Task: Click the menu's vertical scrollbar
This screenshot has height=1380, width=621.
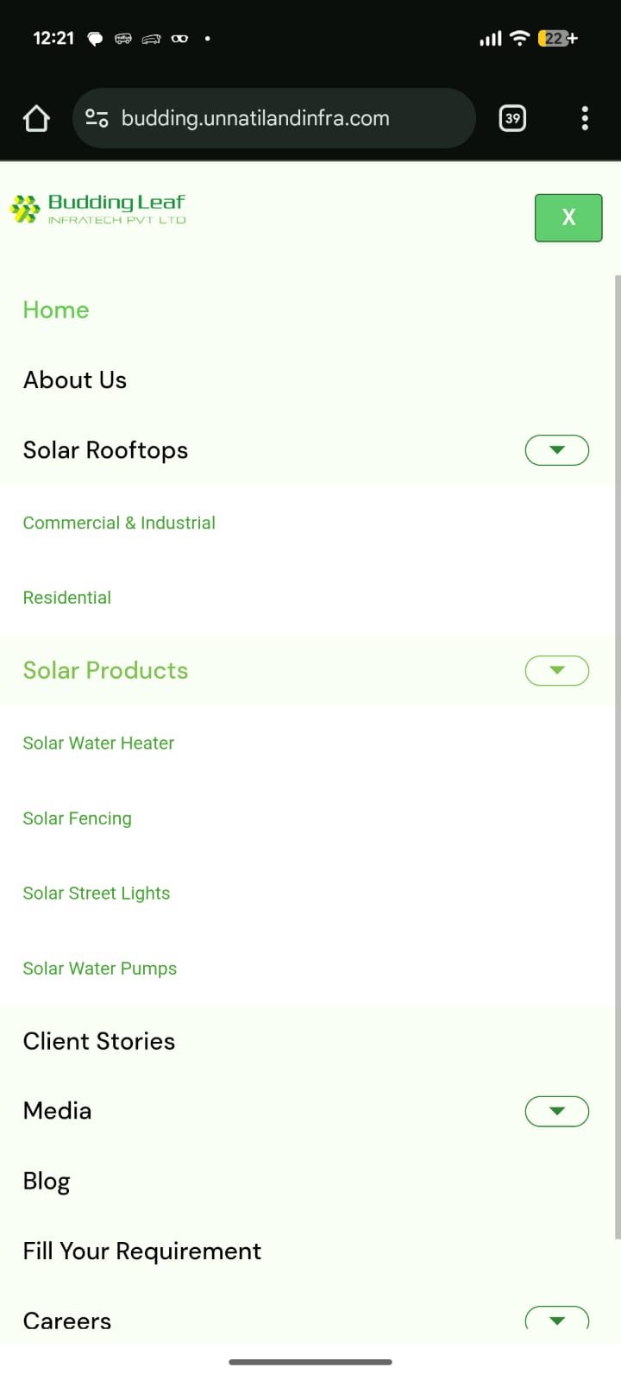Action: point(618,757)
